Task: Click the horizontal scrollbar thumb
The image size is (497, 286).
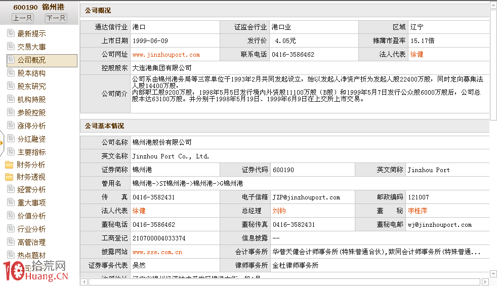Action: (x=284, y=282)
